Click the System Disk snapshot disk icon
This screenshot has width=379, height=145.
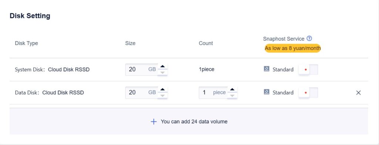point(266,69)
